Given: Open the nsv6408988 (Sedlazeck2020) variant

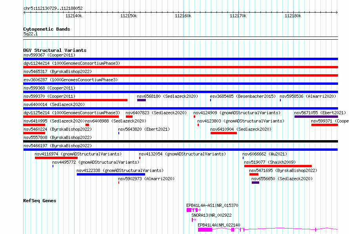Looking at the screenshot, I should pos(116,121).
